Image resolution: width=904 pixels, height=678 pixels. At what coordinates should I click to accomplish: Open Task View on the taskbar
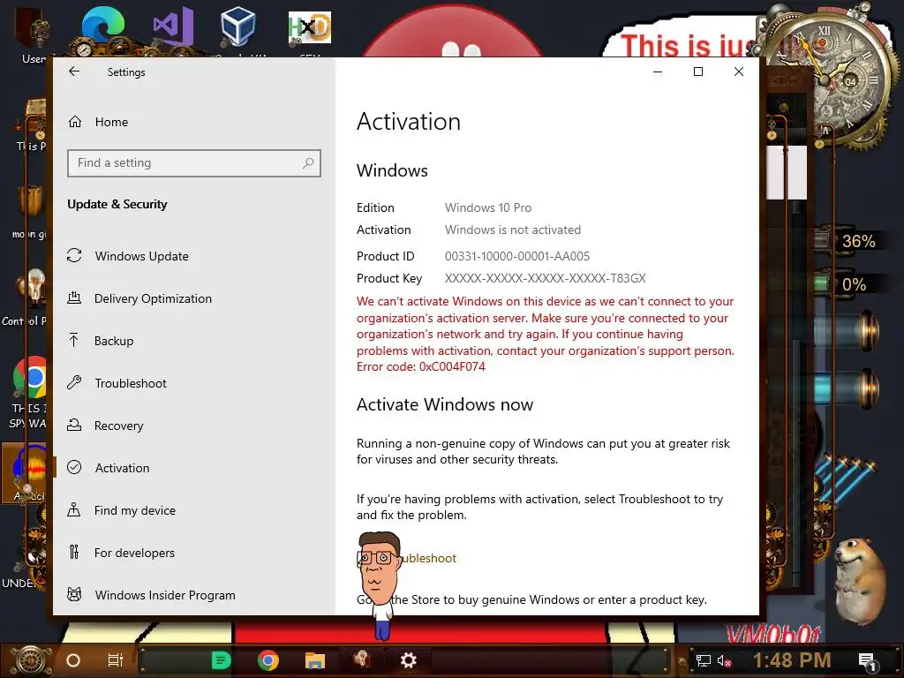pos(116,660)
